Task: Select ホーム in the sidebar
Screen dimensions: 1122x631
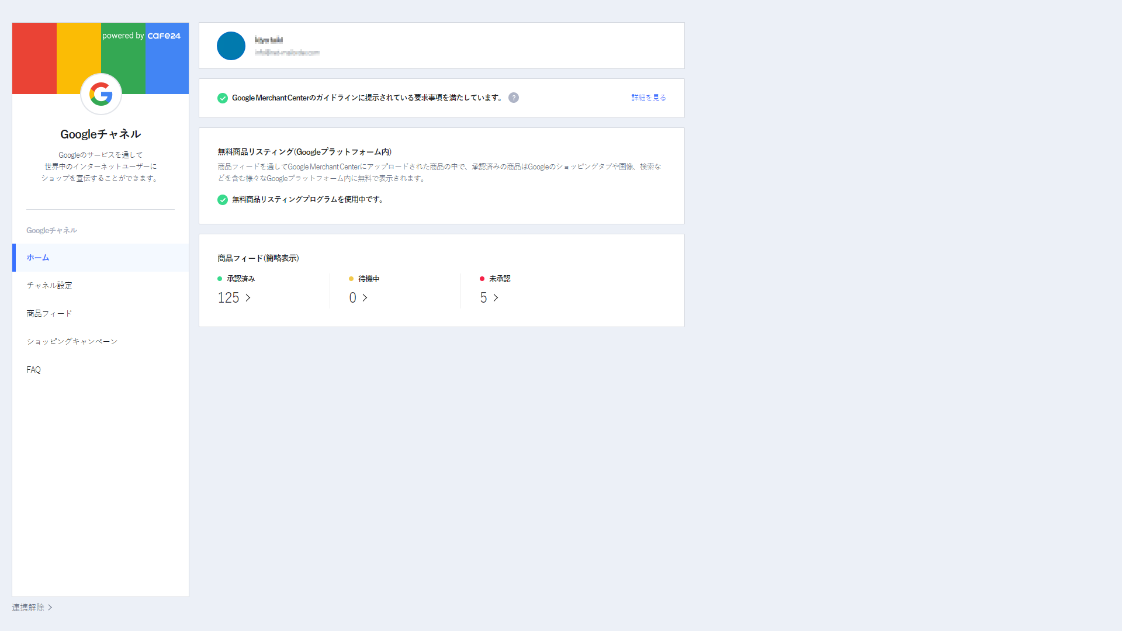Action: 101,258
